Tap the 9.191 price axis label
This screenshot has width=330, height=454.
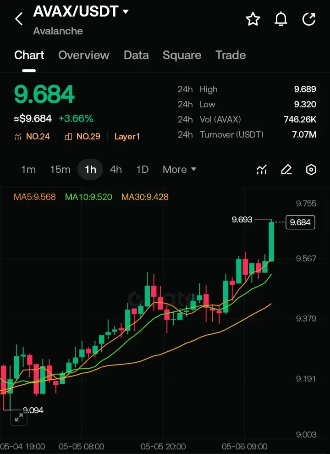306,379
